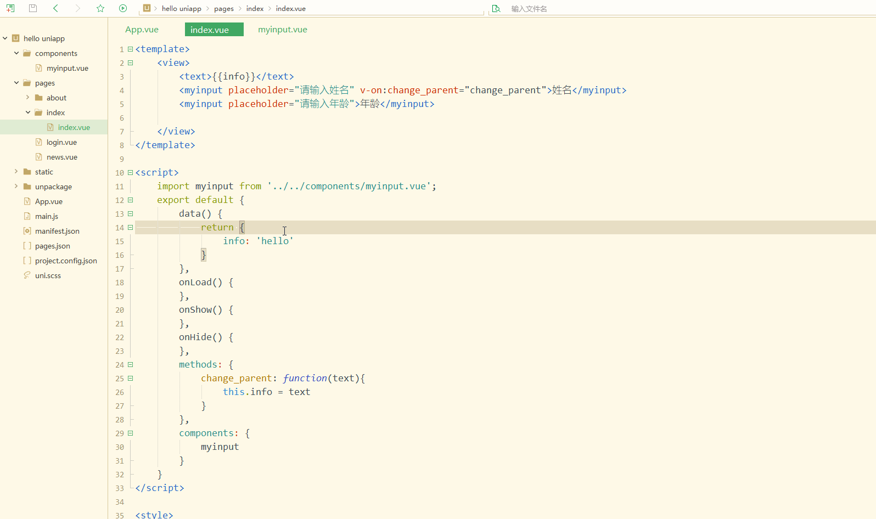Click the hello uniapp project icon in tree
The image size is (876, 519).
16,38
